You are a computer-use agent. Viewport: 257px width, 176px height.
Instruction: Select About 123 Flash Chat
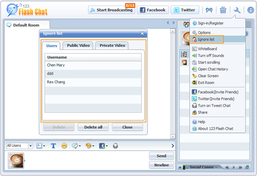click(218, 128)
